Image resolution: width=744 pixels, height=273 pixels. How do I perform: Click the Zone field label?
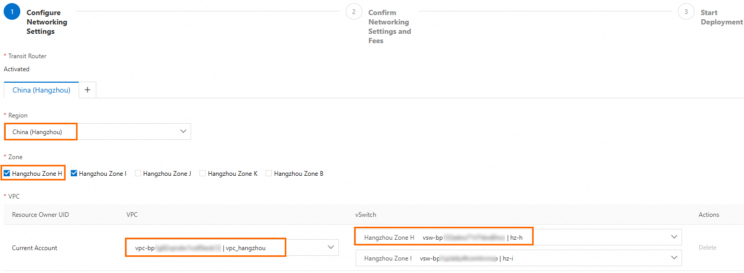click(15, 157)
